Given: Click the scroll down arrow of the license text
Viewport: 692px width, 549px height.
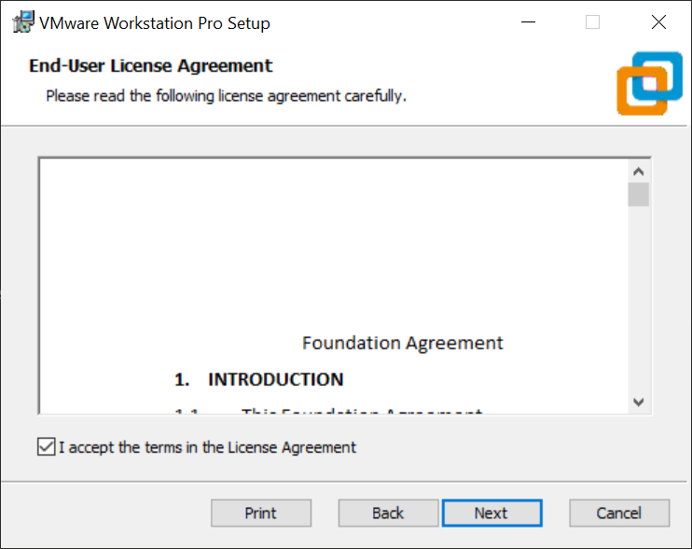Looking at the screenshot, I should [x=638, y=401].
